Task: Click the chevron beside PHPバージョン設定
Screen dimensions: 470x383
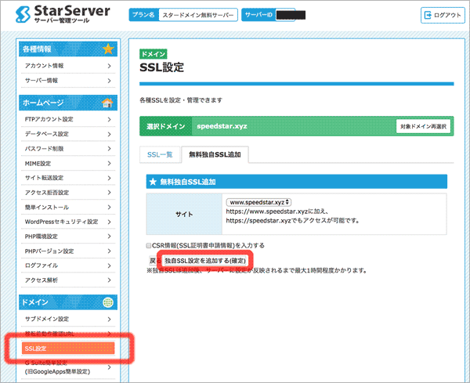Action: pyautogui.click(x=110, y=251)
